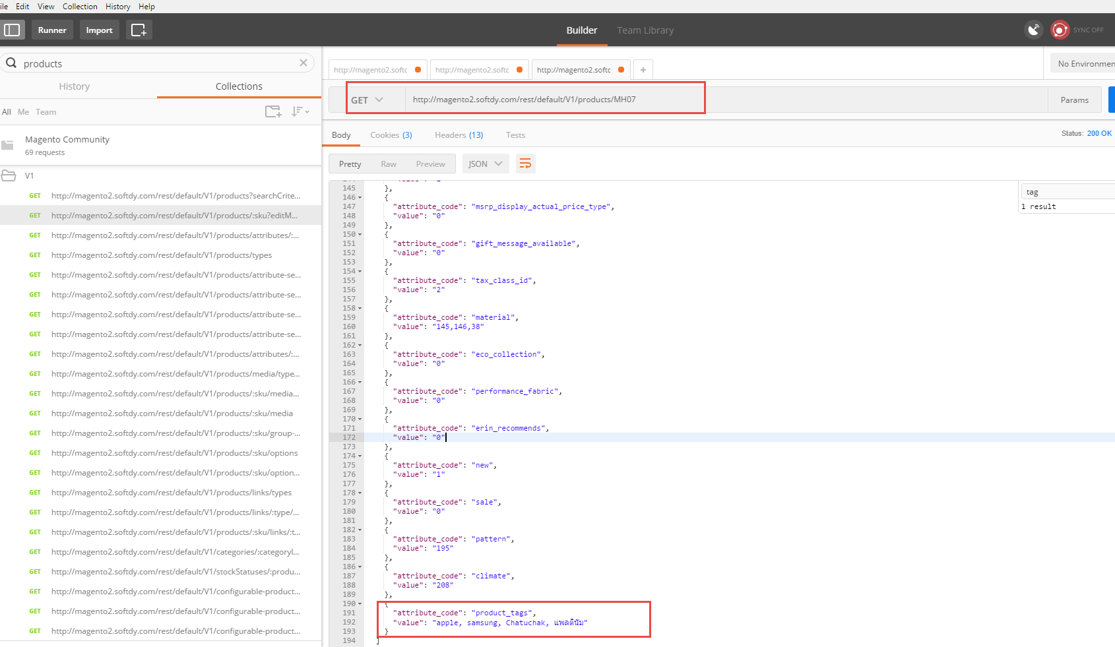The image size is (1115, 647).
Task: Choose the Raw view mode
Action: click(x=389, y=164)
